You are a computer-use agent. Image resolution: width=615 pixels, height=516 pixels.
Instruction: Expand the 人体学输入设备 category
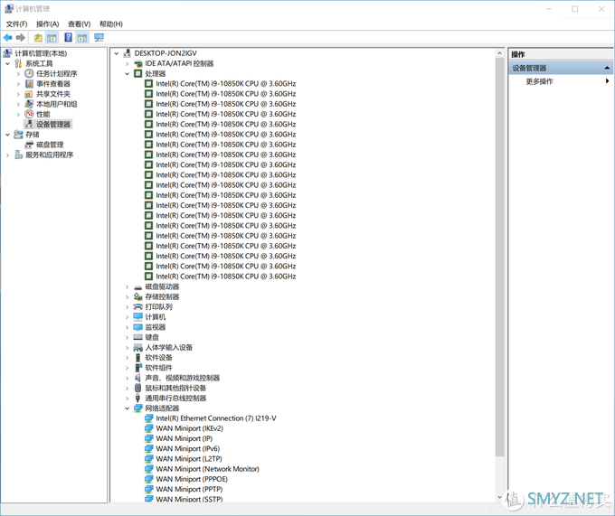[128, 348]
